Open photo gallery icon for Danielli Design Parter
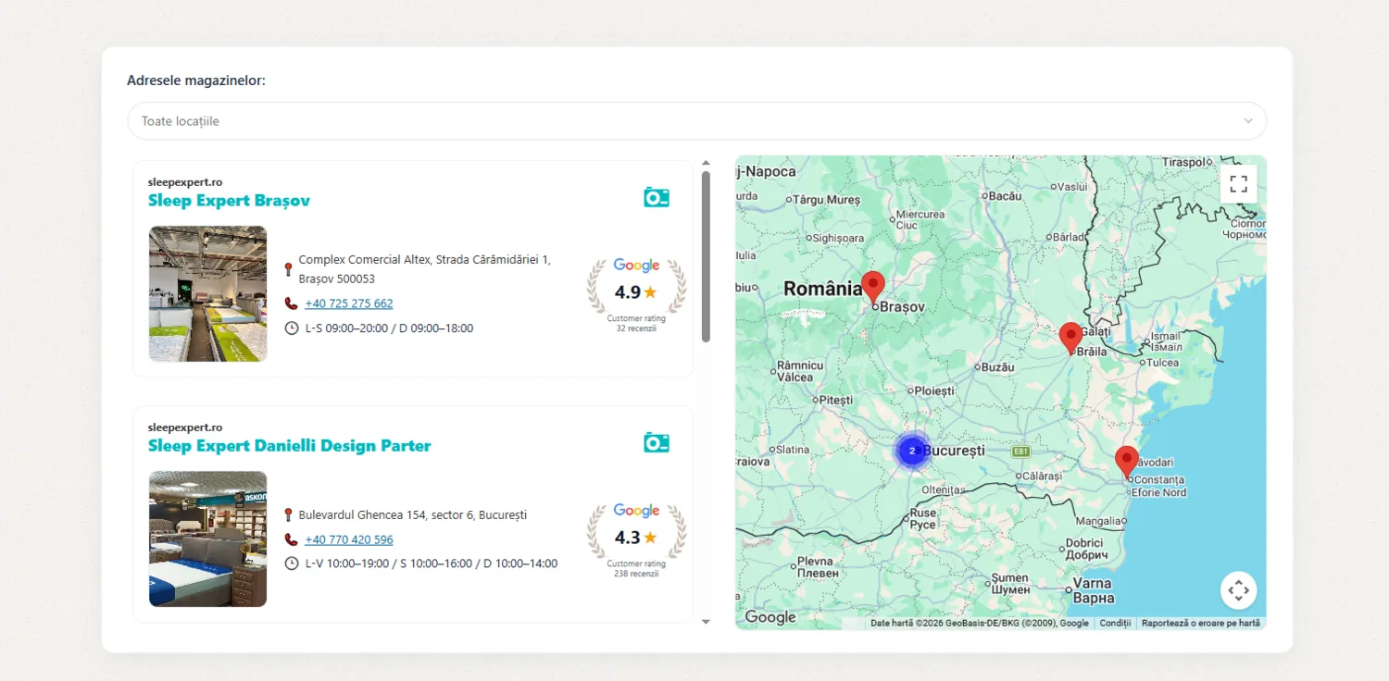 (x=657, y=442)
